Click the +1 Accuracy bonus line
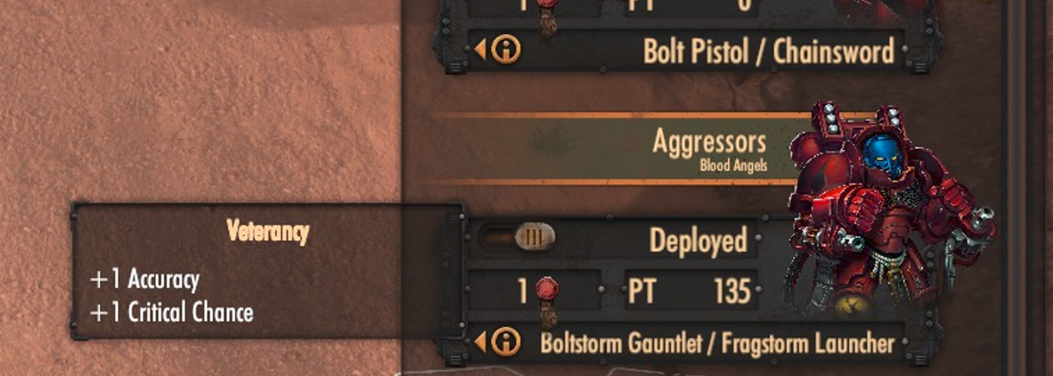This screenshot has width=1053, height=376. (x=145, y=280)
